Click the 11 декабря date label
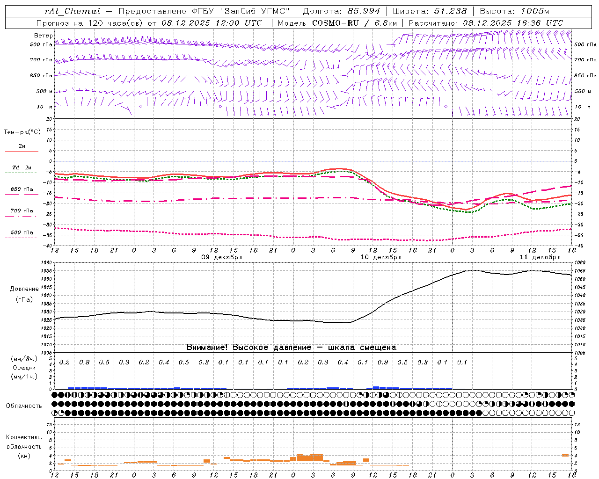This screenshot has height=479, width=599. point(540,257)
